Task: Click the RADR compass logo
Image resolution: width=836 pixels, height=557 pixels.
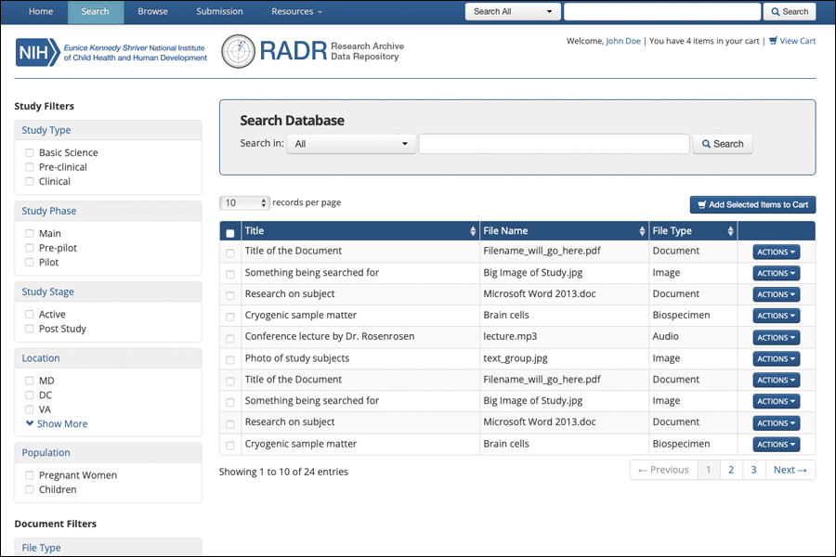Action: [x=238, y=53]
